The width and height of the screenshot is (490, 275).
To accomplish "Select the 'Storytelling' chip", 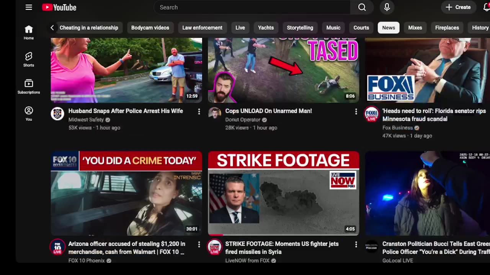I will coord(300,27).
